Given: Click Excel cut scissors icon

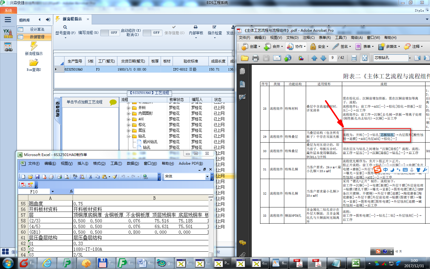Looking at the screenshot, I should click(x=90, y=177).
